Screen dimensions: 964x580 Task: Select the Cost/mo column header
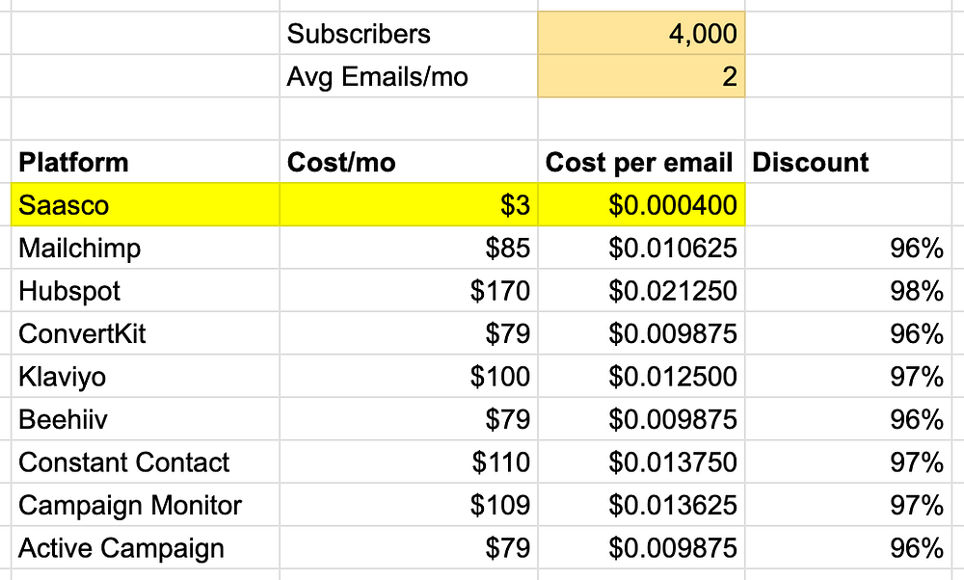[x=409, y=162]
